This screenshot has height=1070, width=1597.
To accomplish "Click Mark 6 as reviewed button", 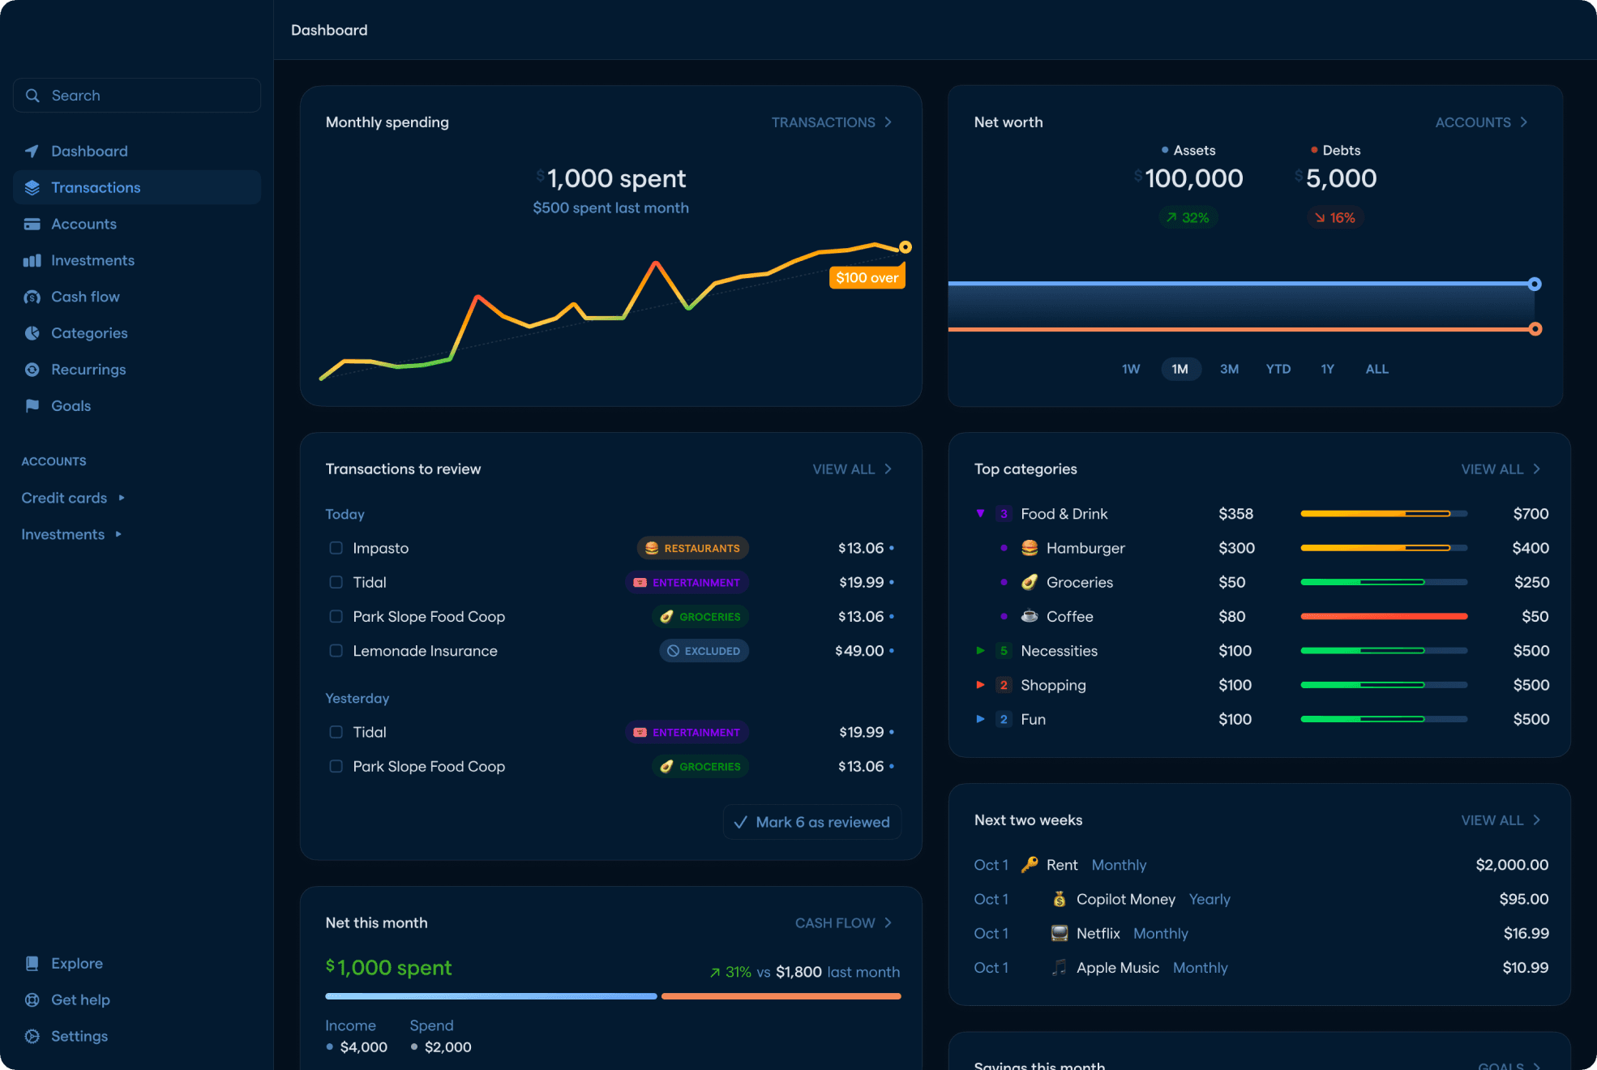I will (811, 822).
